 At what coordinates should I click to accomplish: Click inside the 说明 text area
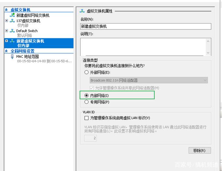click(143, 47)
